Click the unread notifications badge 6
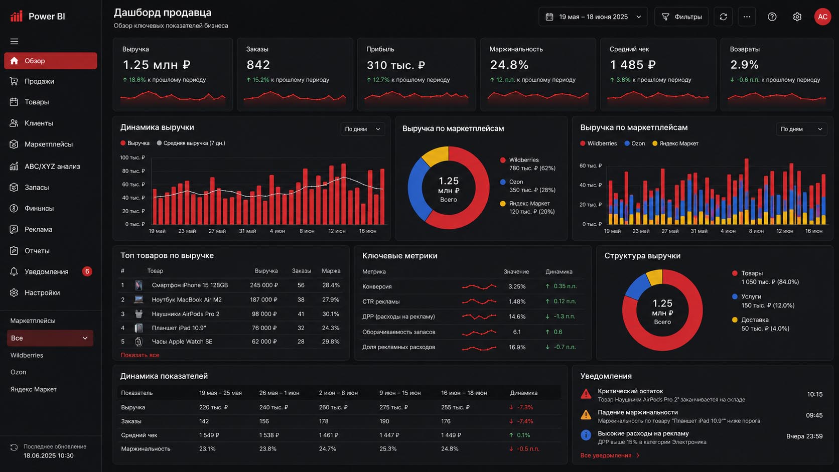This screenshot has height=472, width=839. (87, 271)
